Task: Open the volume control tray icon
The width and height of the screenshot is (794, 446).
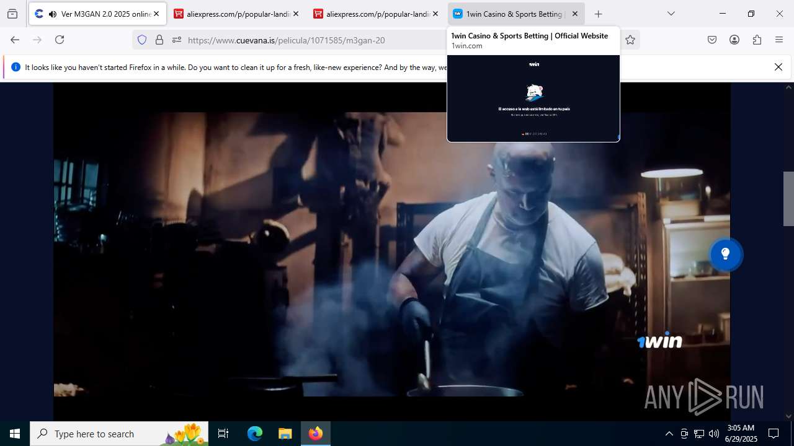Action: click(714, 434)
